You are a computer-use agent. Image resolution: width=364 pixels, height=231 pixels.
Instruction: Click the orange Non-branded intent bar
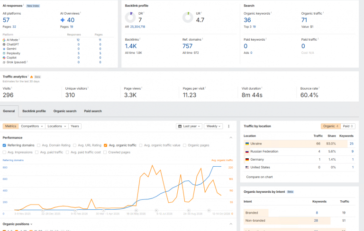tap(287, 221)
